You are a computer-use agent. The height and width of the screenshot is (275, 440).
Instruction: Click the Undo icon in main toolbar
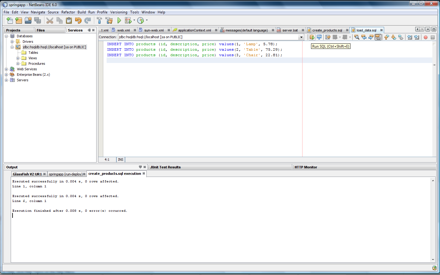pyautogui.click(x=78, y=20)
